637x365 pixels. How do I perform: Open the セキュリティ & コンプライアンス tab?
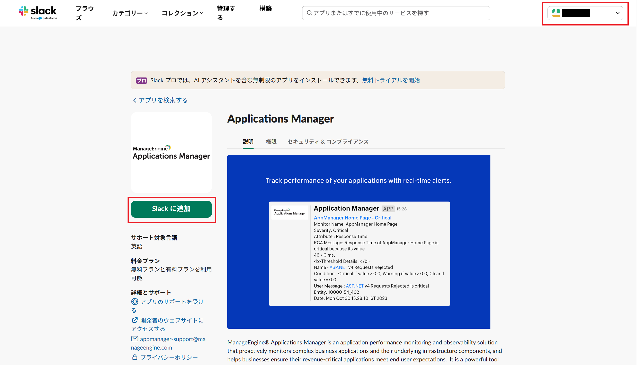point(328,142)
